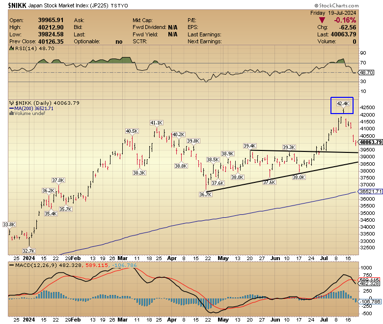Click the Last value 40063.79 in the header
The width and height of the screenshot is (383, 324).
click(343, 34)
